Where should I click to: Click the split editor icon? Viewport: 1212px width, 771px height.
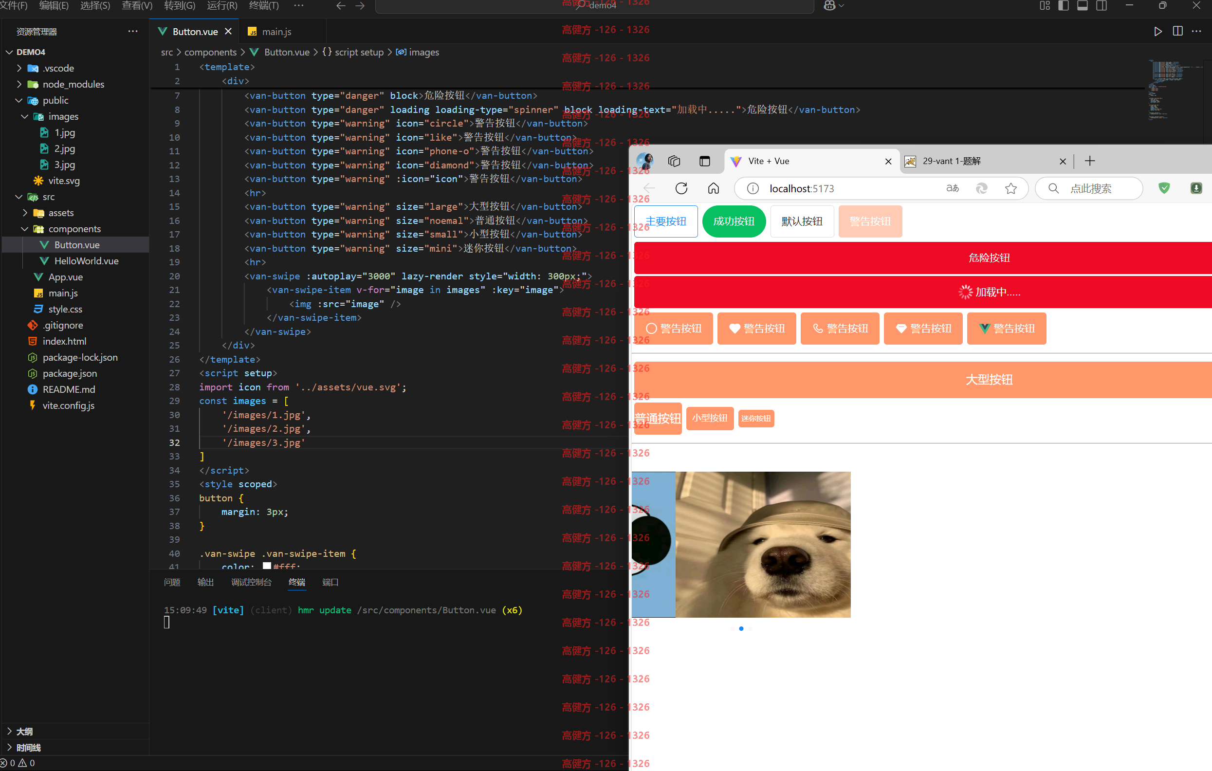tap(1178, 31)
